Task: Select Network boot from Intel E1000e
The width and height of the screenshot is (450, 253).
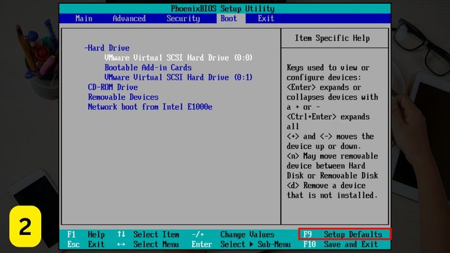Action: coord(150,107)
